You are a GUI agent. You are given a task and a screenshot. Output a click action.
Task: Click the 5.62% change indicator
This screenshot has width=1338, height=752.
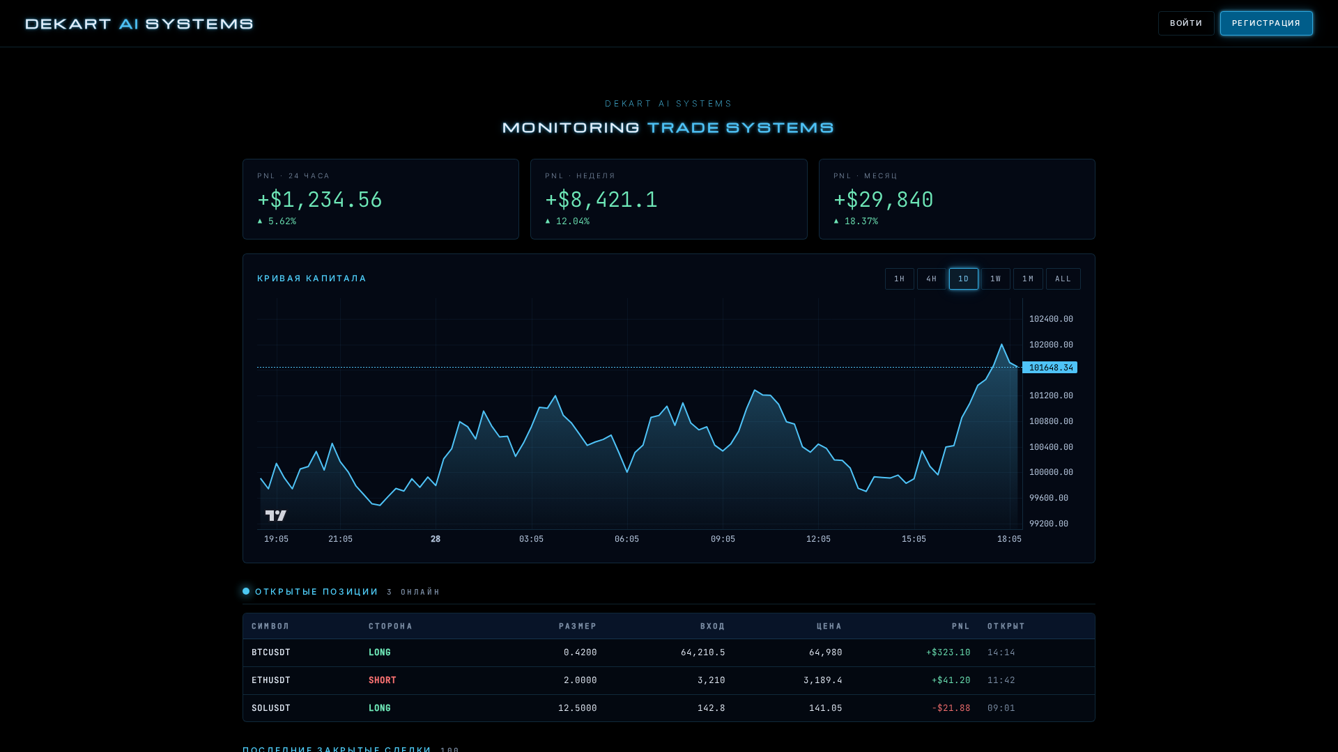[x=277, y=221]
